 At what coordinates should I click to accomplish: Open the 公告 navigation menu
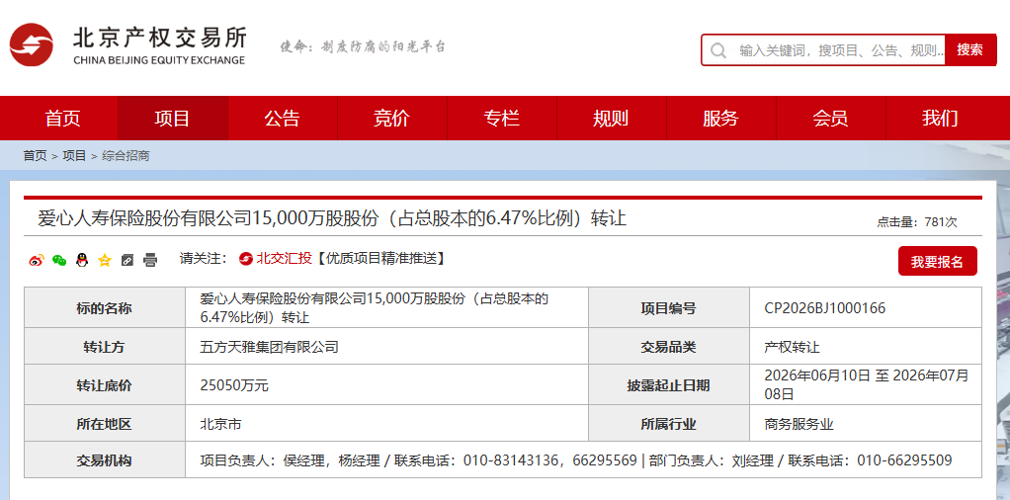coord(282,118)
